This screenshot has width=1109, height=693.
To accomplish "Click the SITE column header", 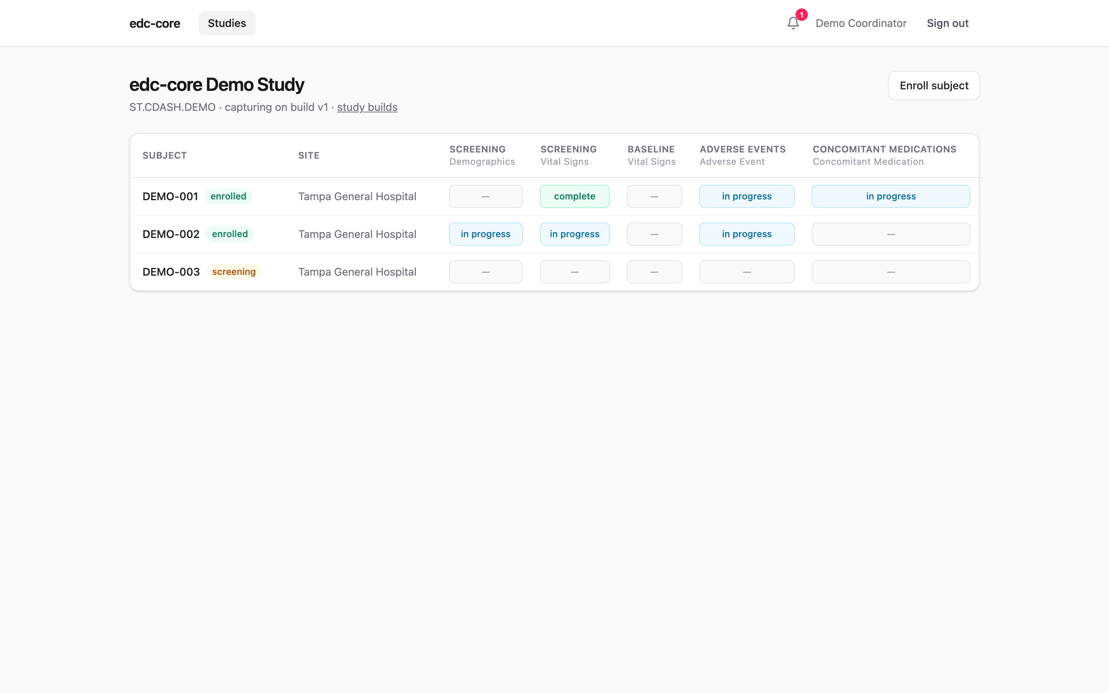I will [x=308, y=156].
